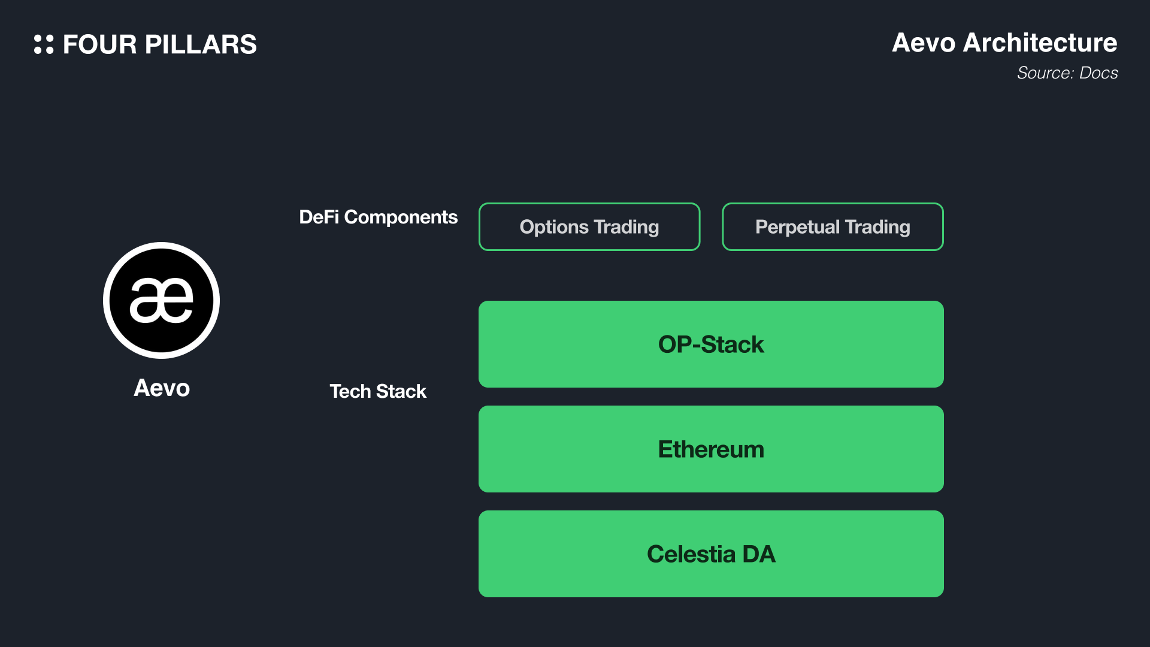Click the FOUR PILLARS brand text

click(160, 44)
